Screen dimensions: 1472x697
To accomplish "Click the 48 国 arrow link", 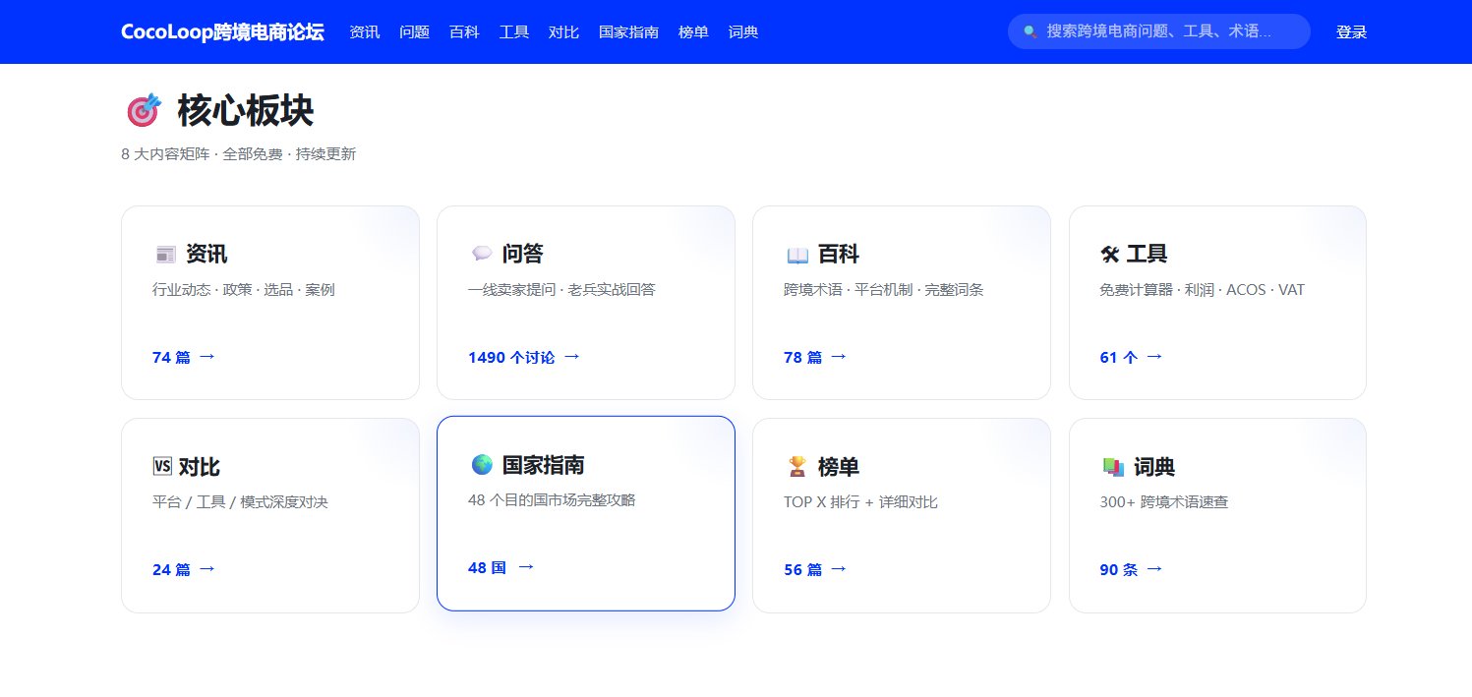I will [500, 567].
